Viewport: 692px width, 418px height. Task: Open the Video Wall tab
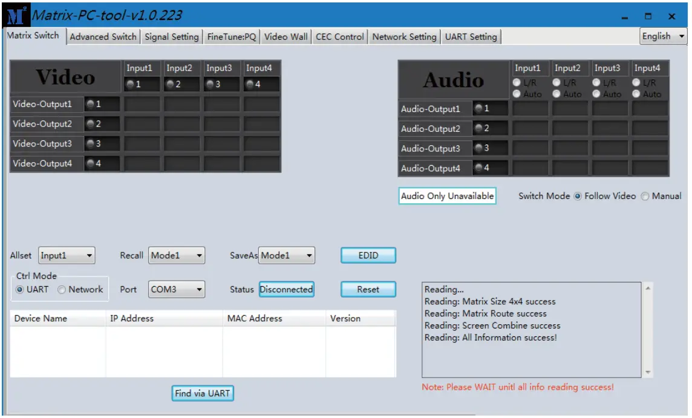click(284, 36)
